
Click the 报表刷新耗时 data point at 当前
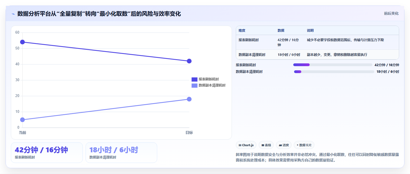(x=23, y=42)
